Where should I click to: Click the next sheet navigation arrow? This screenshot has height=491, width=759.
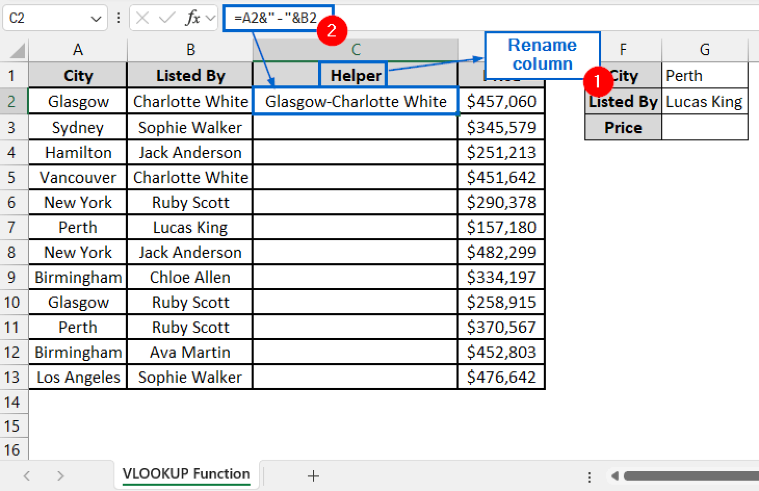(x=60, y=476)
